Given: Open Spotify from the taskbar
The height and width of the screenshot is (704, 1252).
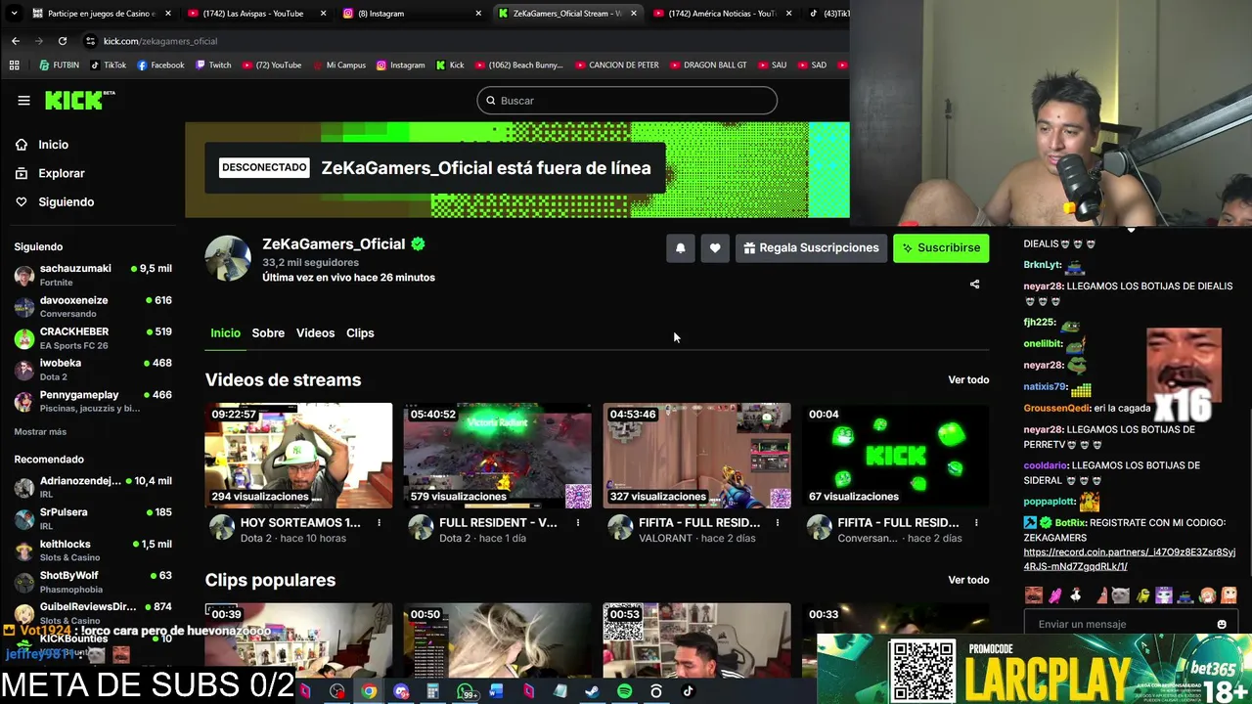Looking at the screenshot, I should click(x=624, y=691).
